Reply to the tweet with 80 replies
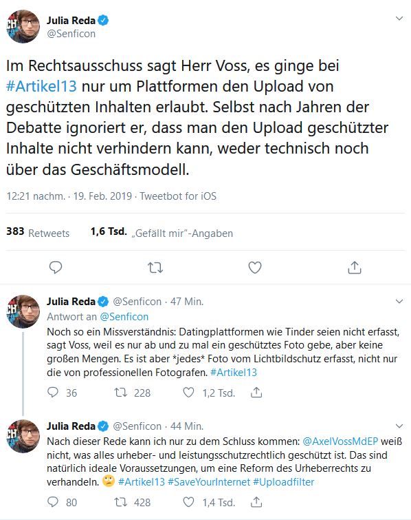 (x=53, y=502)
